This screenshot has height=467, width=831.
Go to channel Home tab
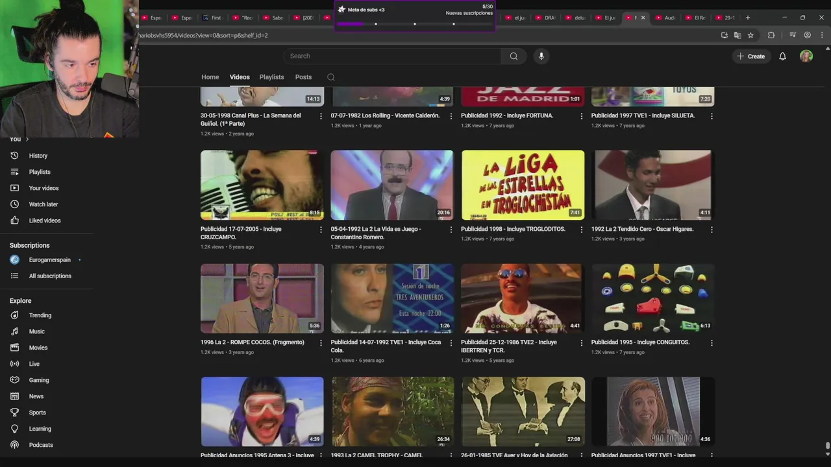[210, 77]
